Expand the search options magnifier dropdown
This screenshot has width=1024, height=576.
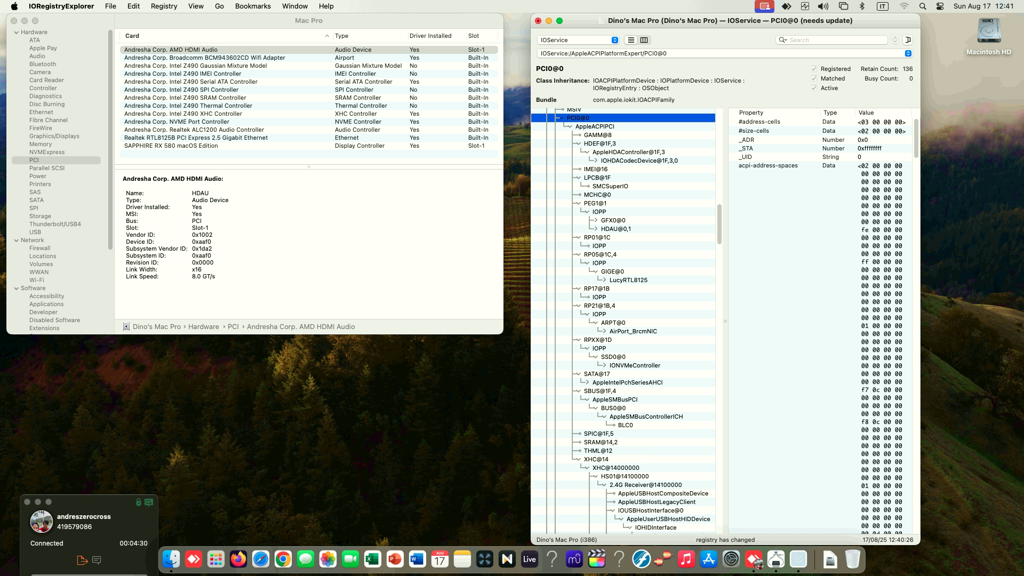tap(783, 40)
